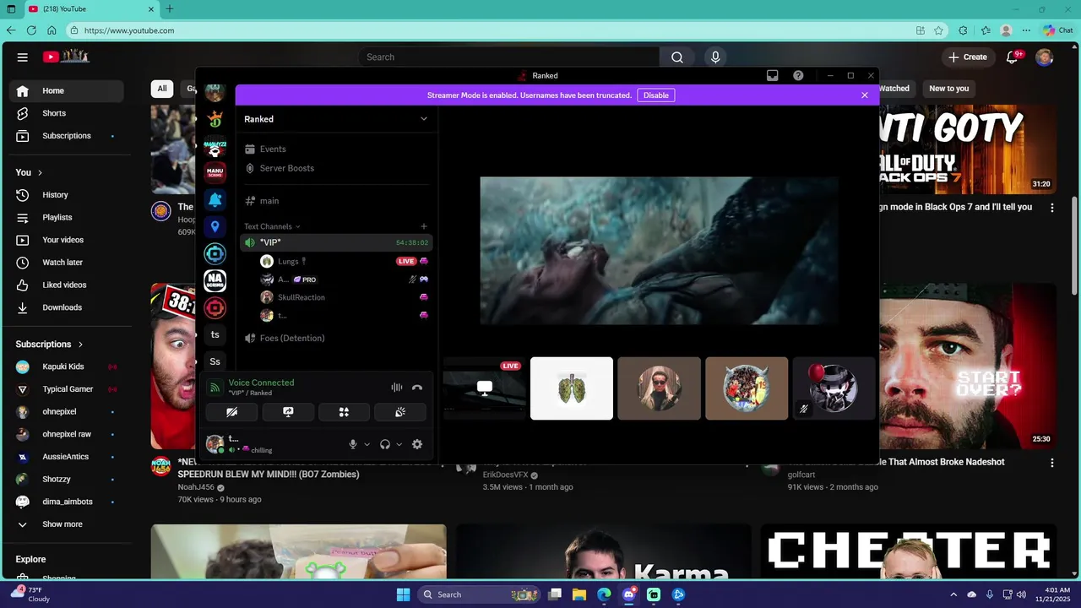This screenshot has height=608, width=1081.
Task: Open the Ranked server header dropdown
Action: point(336,119)
